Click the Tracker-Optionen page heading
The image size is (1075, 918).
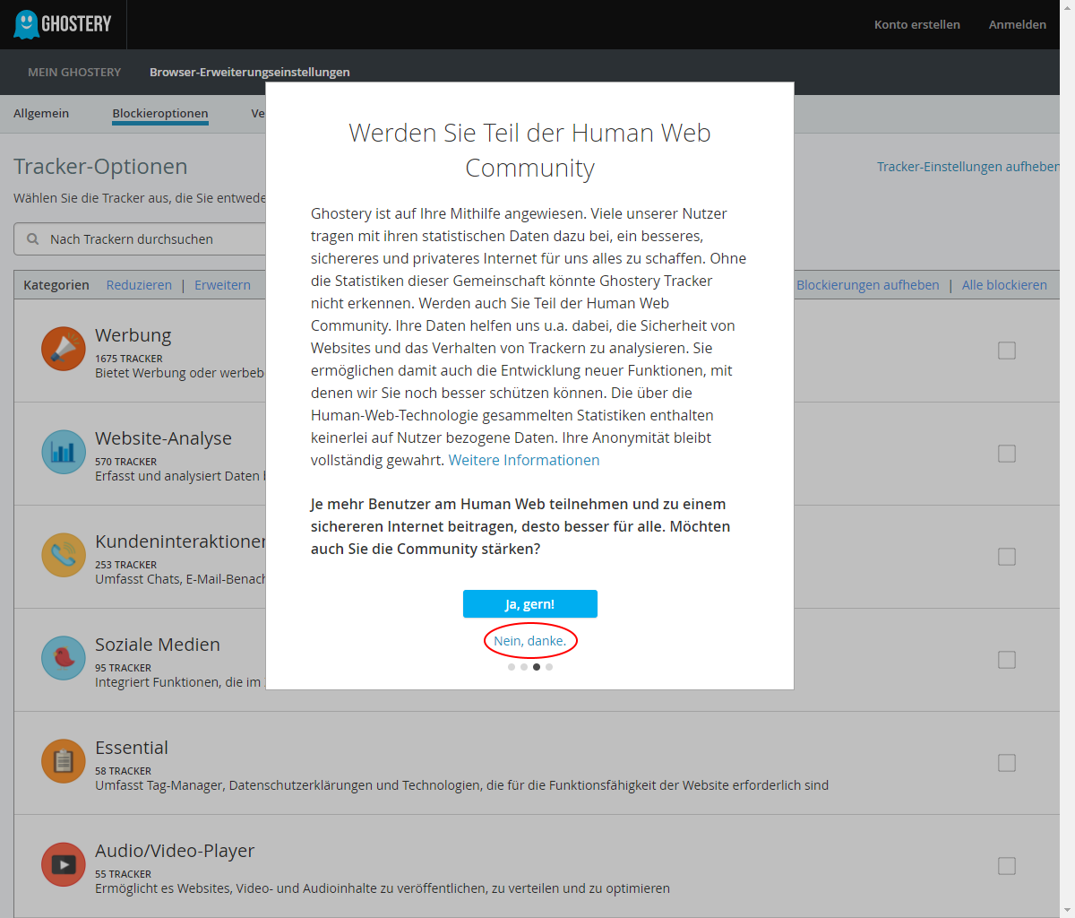coord(100,167)
